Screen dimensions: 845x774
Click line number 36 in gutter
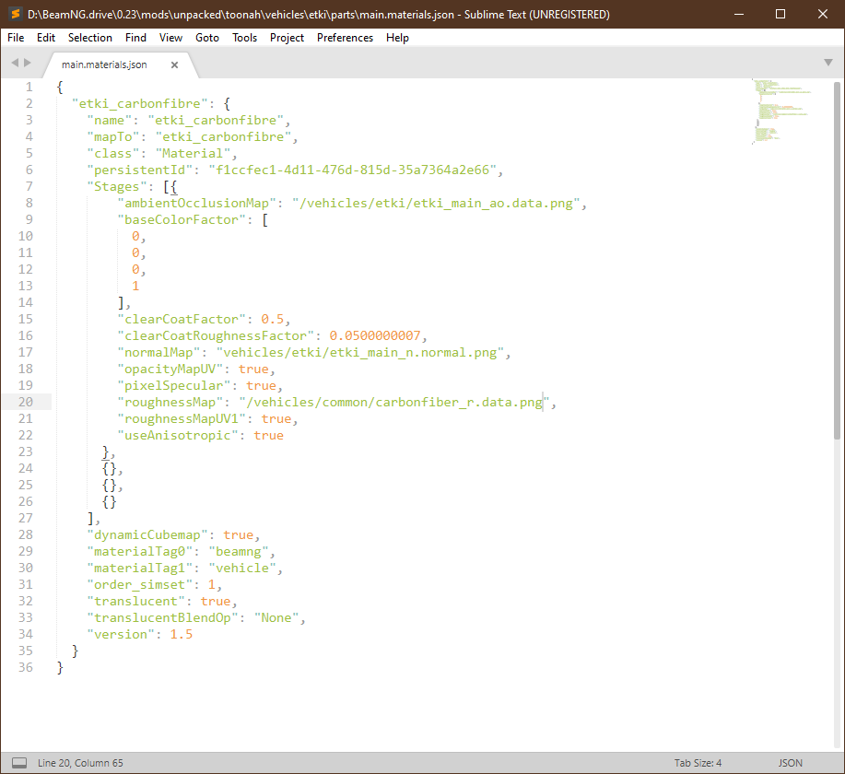pos(25,667)
